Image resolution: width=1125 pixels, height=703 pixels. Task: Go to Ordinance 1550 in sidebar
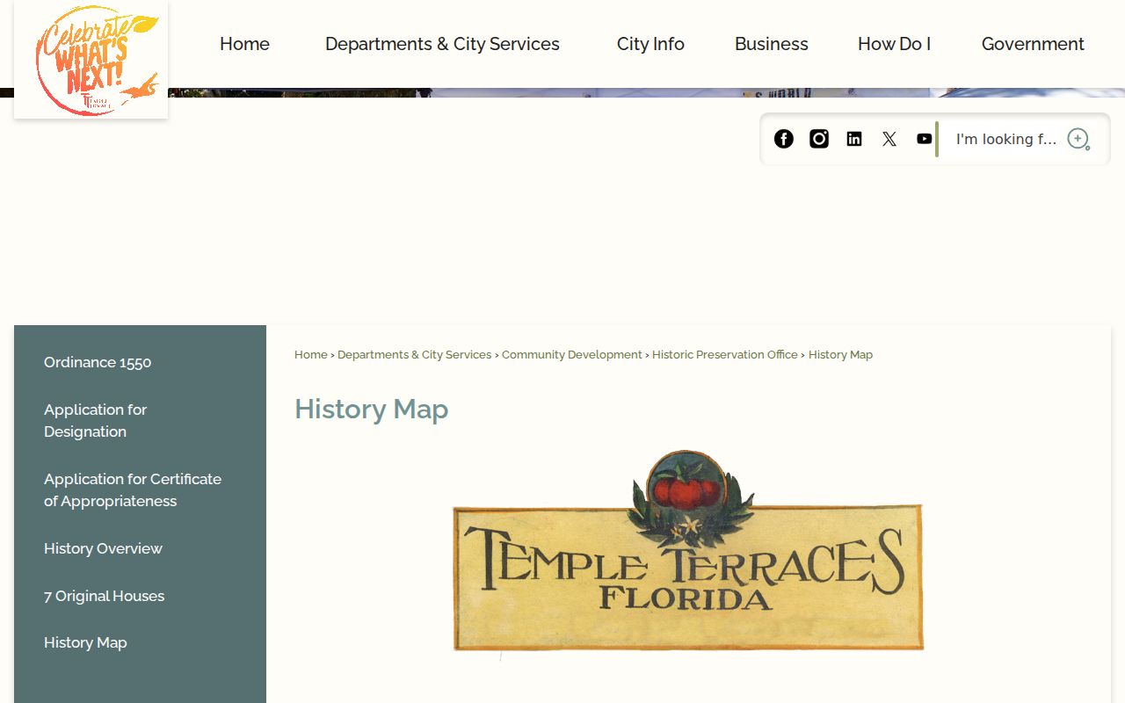(x=98, y=362)
